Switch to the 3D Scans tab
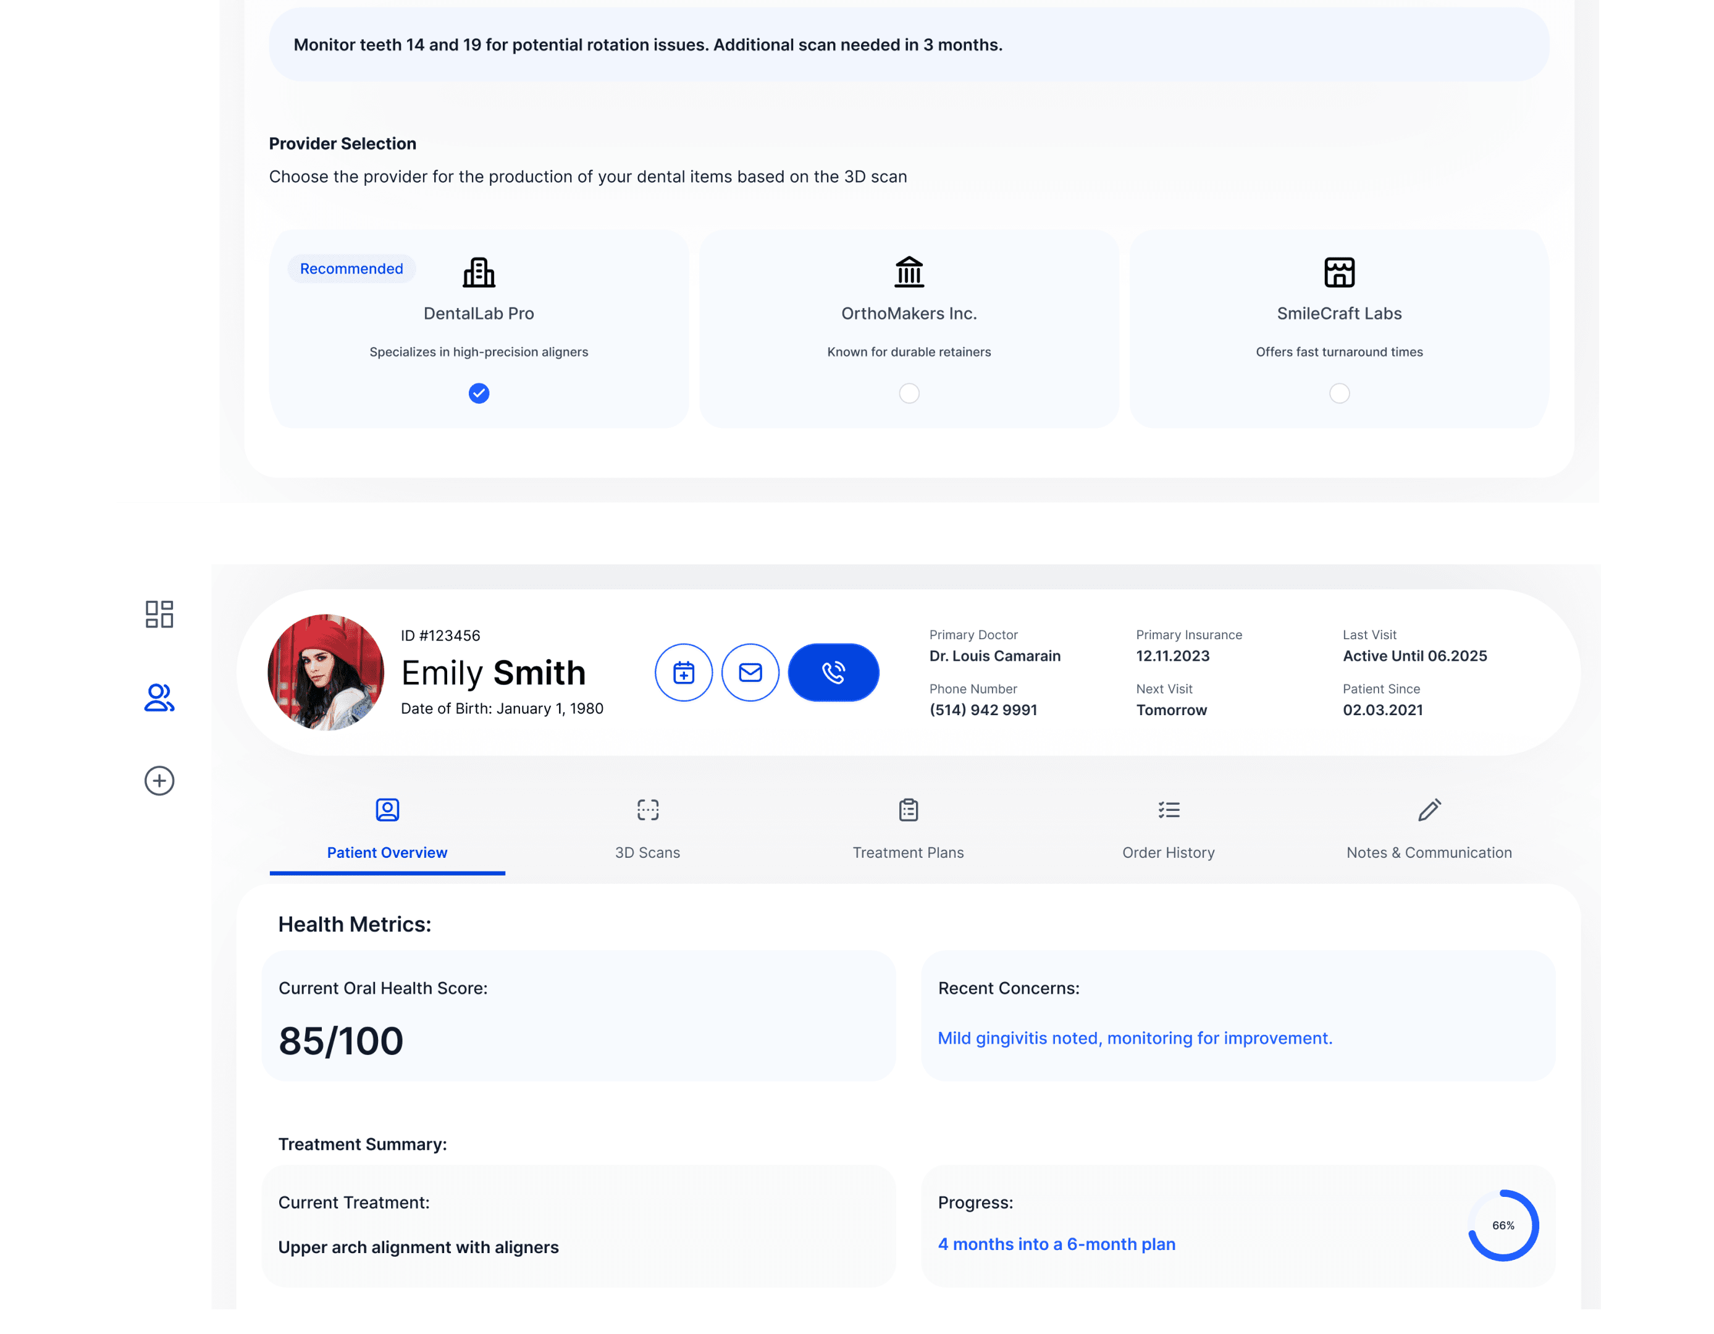Image resolution: width=1714 pixels, height=1334 pixels. 647,831
